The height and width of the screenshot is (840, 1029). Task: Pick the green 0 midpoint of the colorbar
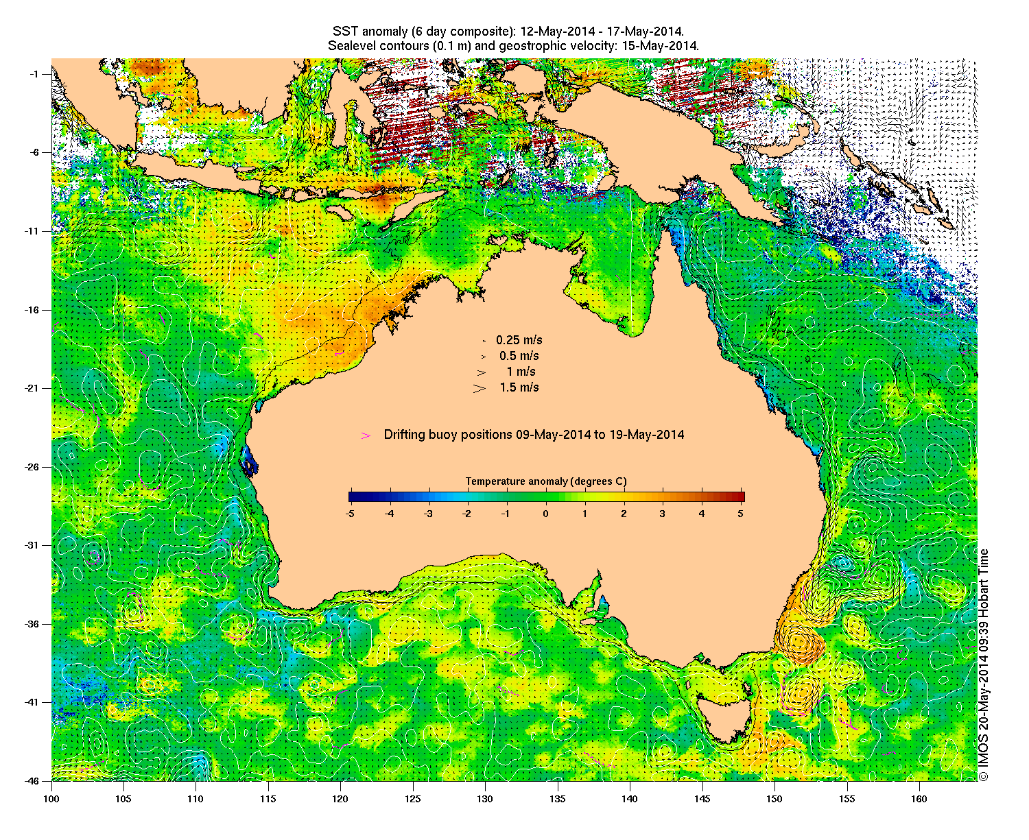click(546, 497)
